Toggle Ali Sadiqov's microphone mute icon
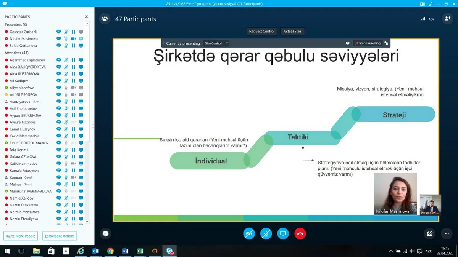The height and width of the screenshot is (257, 458). [66, 81]
